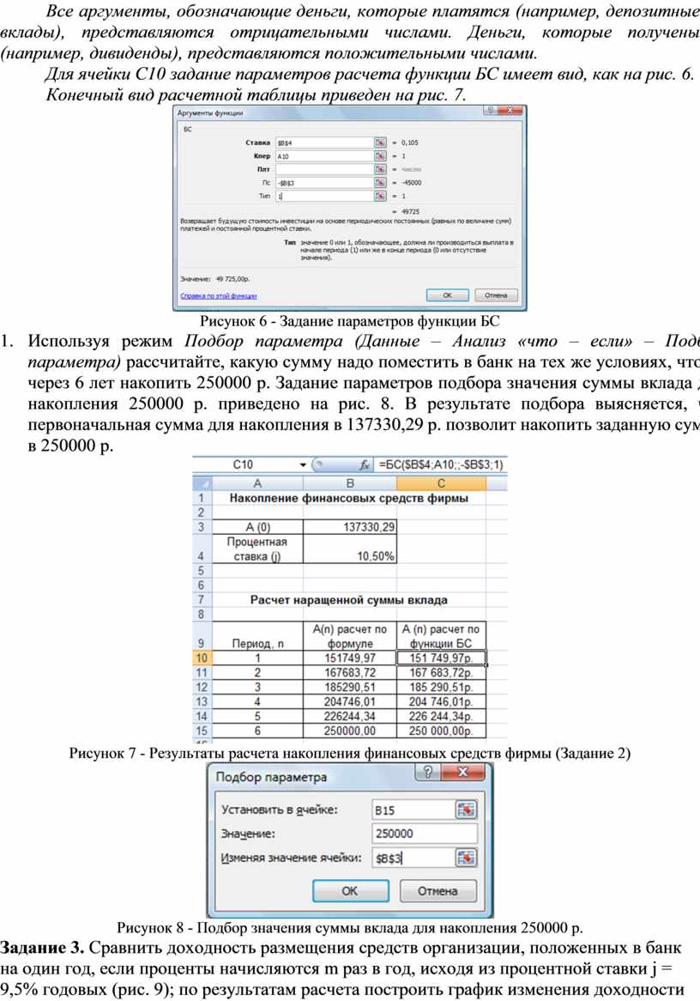The width and height of the screenshot is (700, 1001).
Task: Click range selector icon beside Плт field
Action: pyautogui.click(x=380, y=169)
